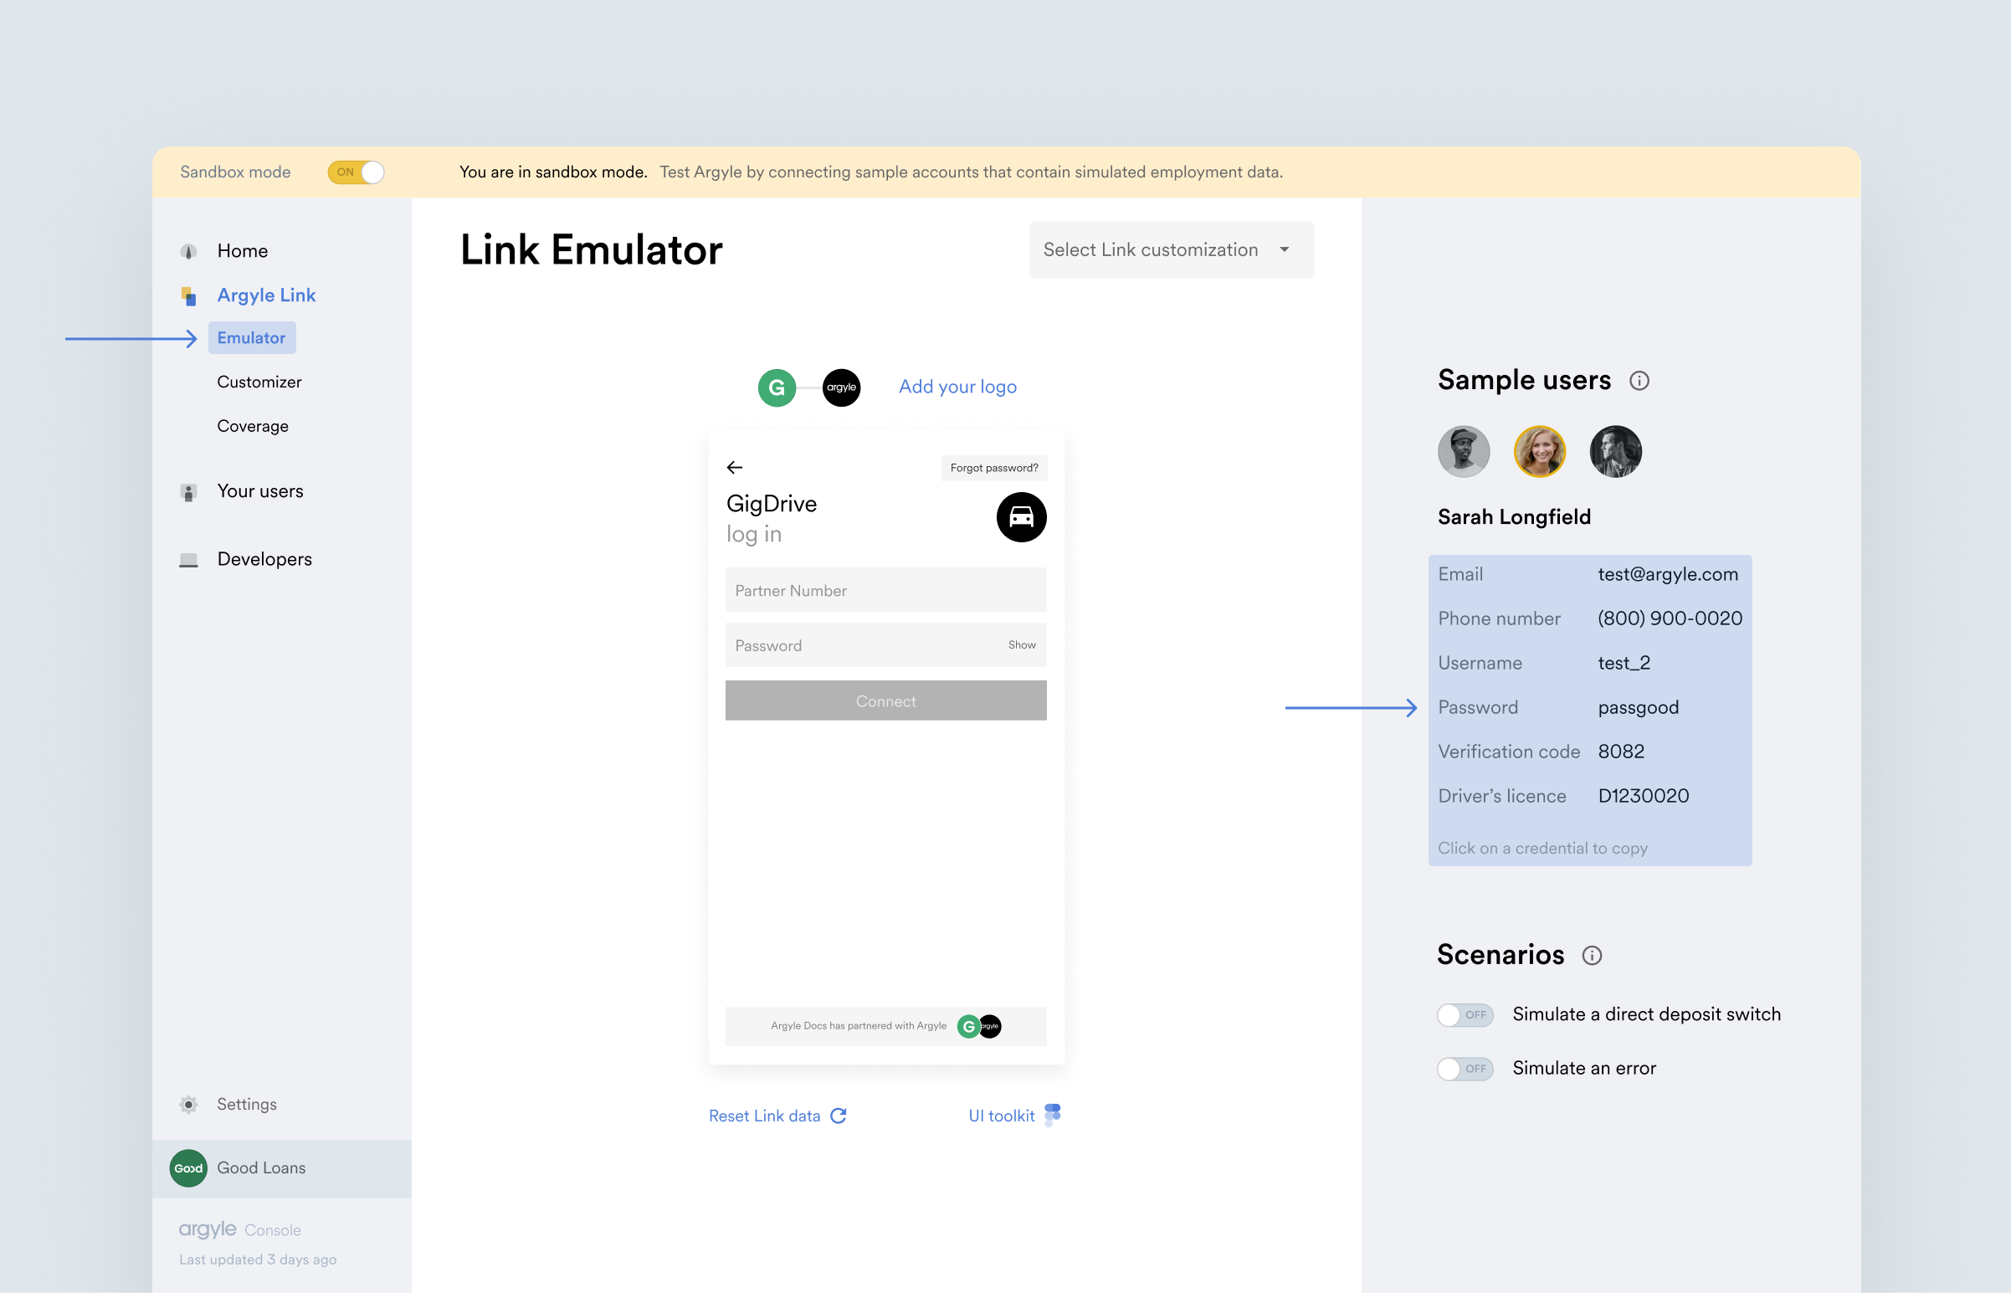The width and height of the screenshot is (2011, 1293).
Task: Click the back arrow in GigDrive login
Action: [x=735, y=468]
